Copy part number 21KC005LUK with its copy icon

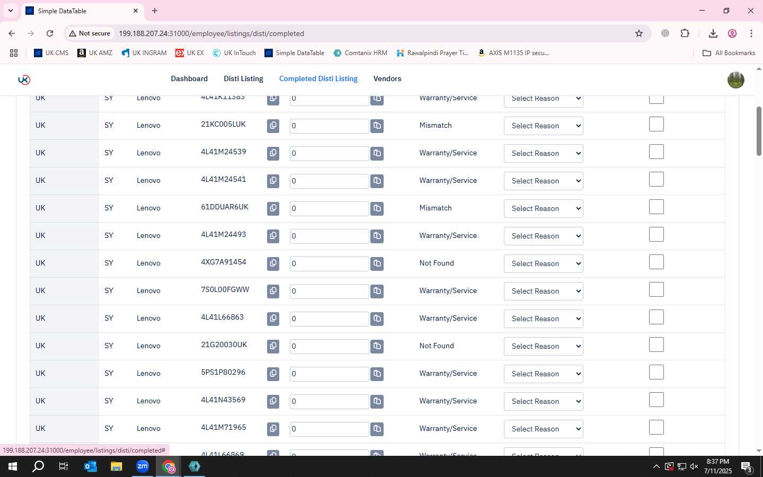273,126
